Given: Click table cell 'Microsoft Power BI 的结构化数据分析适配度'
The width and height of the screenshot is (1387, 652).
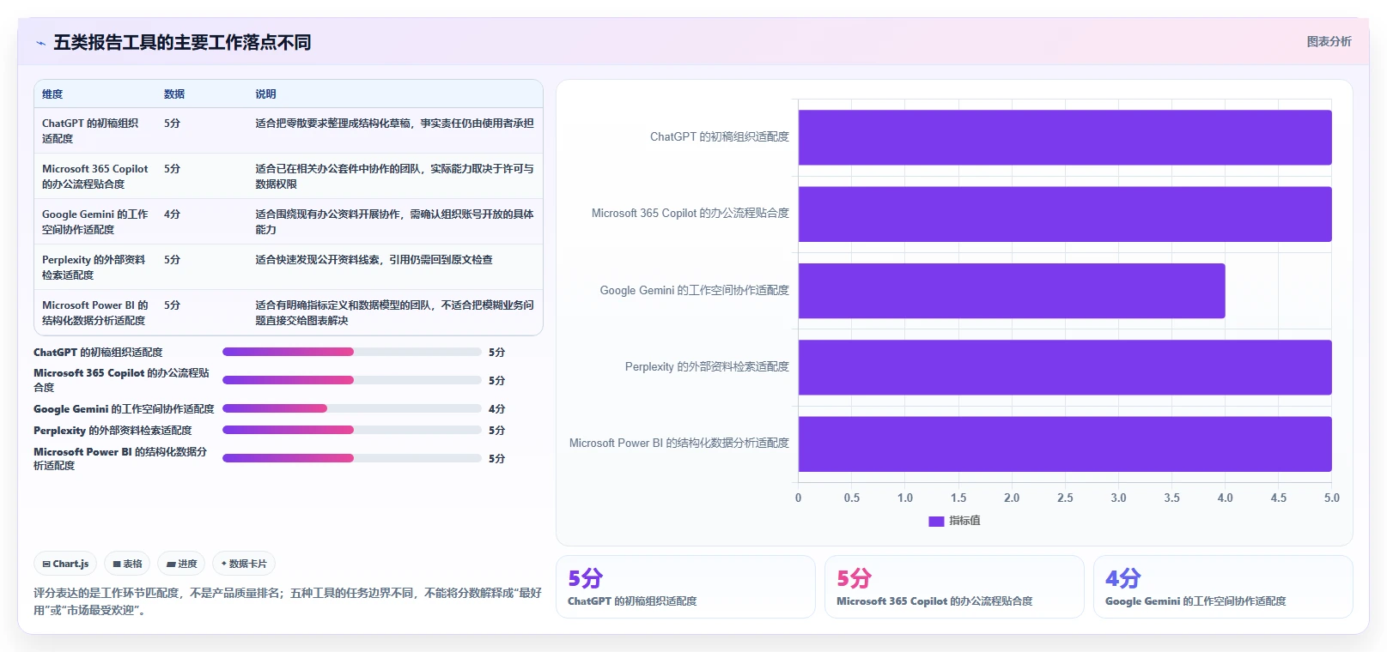Looking at the screenshot, I should tap(95, 312).
